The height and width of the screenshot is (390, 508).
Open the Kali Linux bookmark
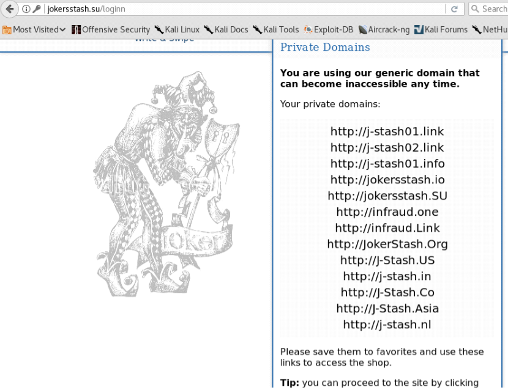click(x=177, y=30)
